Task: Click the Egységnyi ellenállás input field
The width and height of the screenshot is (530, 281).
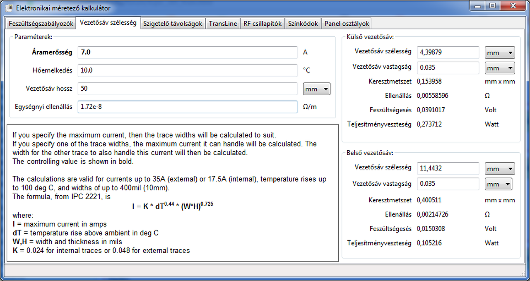Action: (x=188, y=107)
